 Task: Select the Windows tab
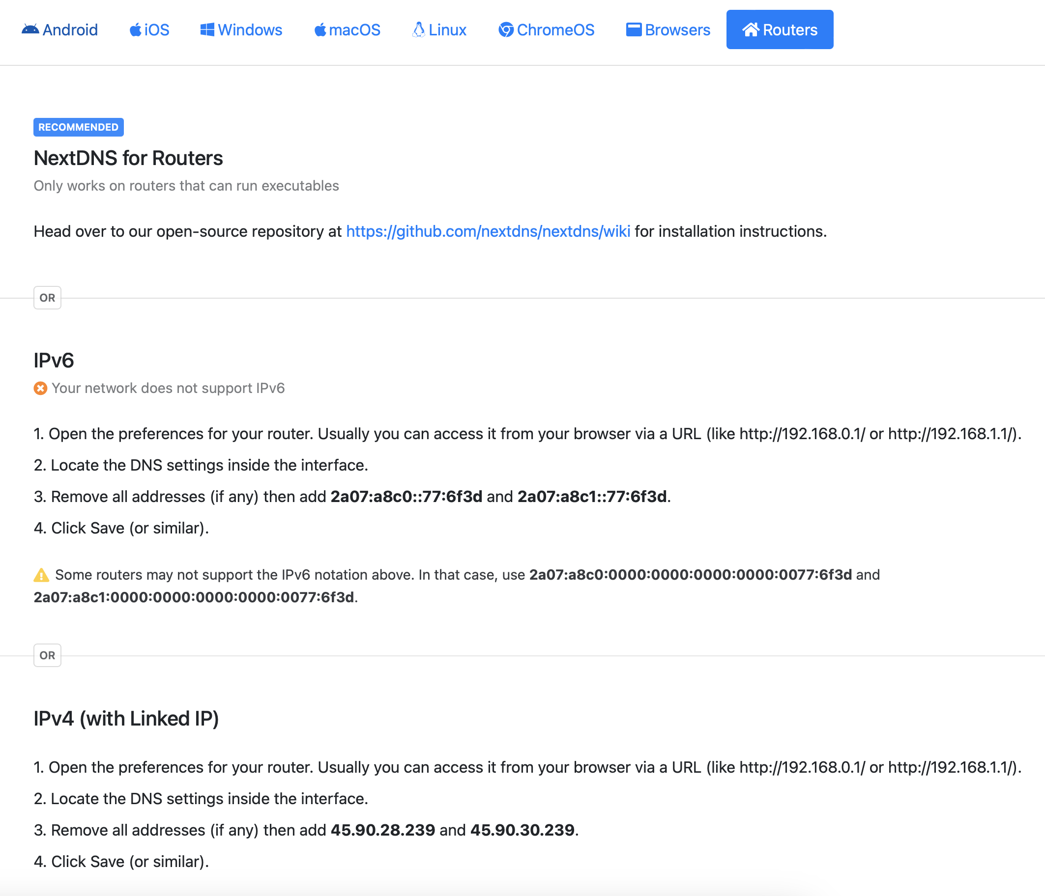tap(241, 30)
